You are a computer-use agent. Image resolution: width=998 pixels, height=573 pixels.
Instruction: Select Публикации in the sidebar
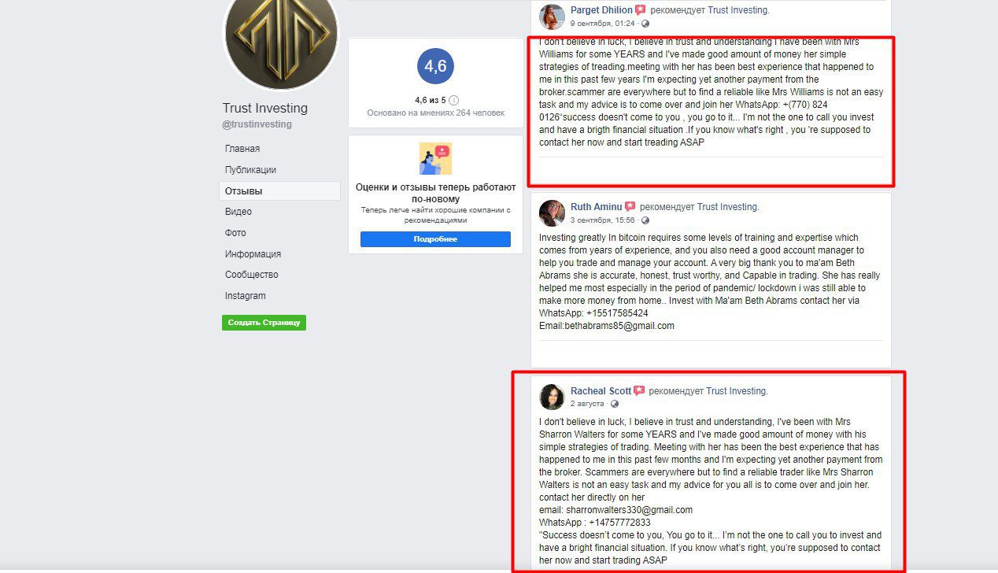(x=250, y=170)
